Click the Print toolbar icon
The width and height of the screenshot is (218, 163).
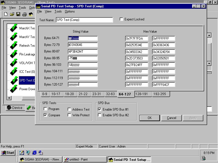click(25, 14)
